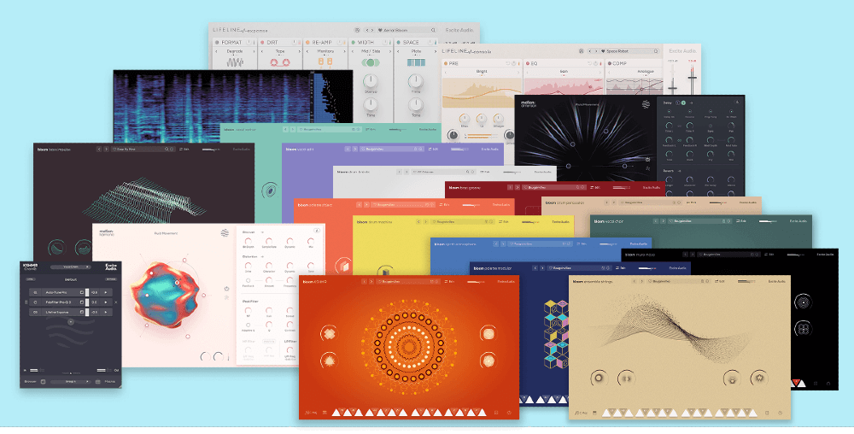Click the Plate bars icon in SPACE

pos(416,63)
